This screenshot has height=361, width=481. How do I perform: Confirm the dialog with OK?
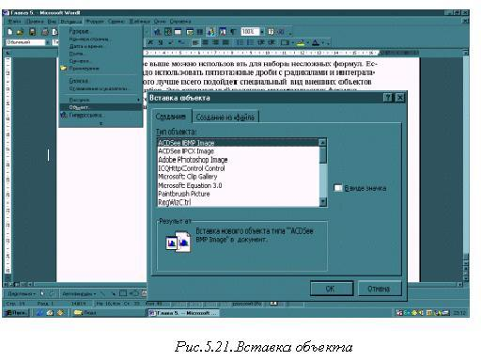(332, 289)
